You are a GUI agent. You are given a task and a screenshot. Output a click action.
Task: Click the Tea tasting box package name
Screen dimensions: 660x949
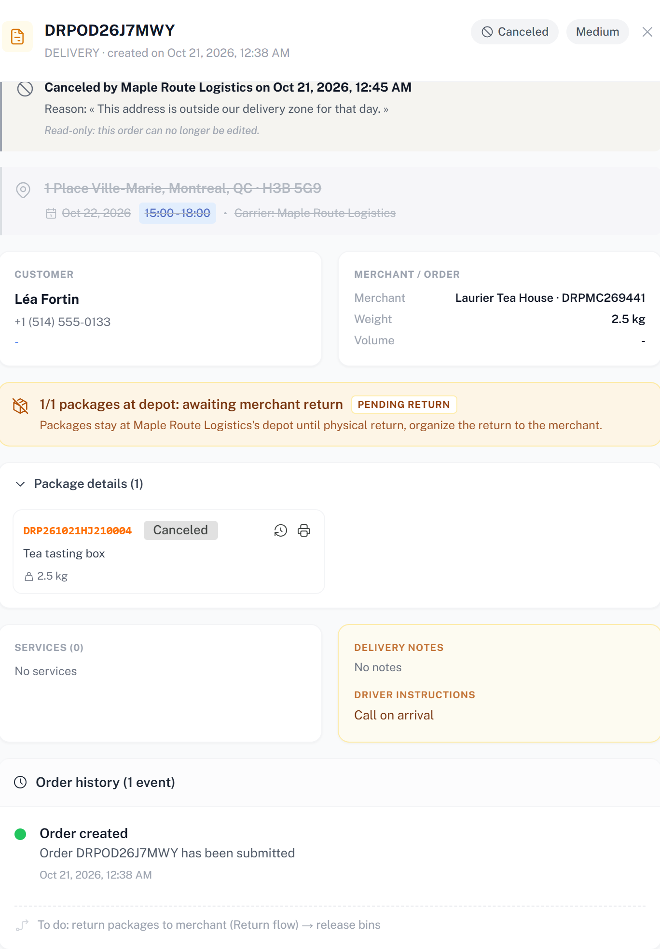point(64,554)
